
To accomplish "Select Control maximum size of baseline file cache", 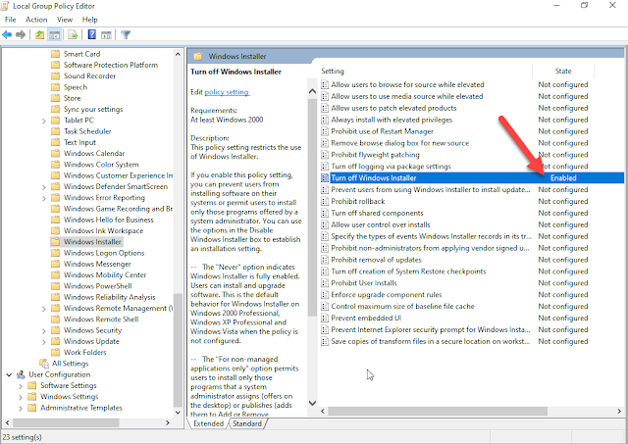I will click(x=402, y=306).
